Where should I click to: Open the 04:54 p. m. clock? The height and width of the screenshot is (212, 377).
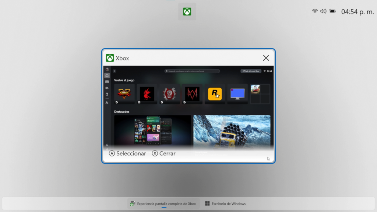tap(357, 11)
